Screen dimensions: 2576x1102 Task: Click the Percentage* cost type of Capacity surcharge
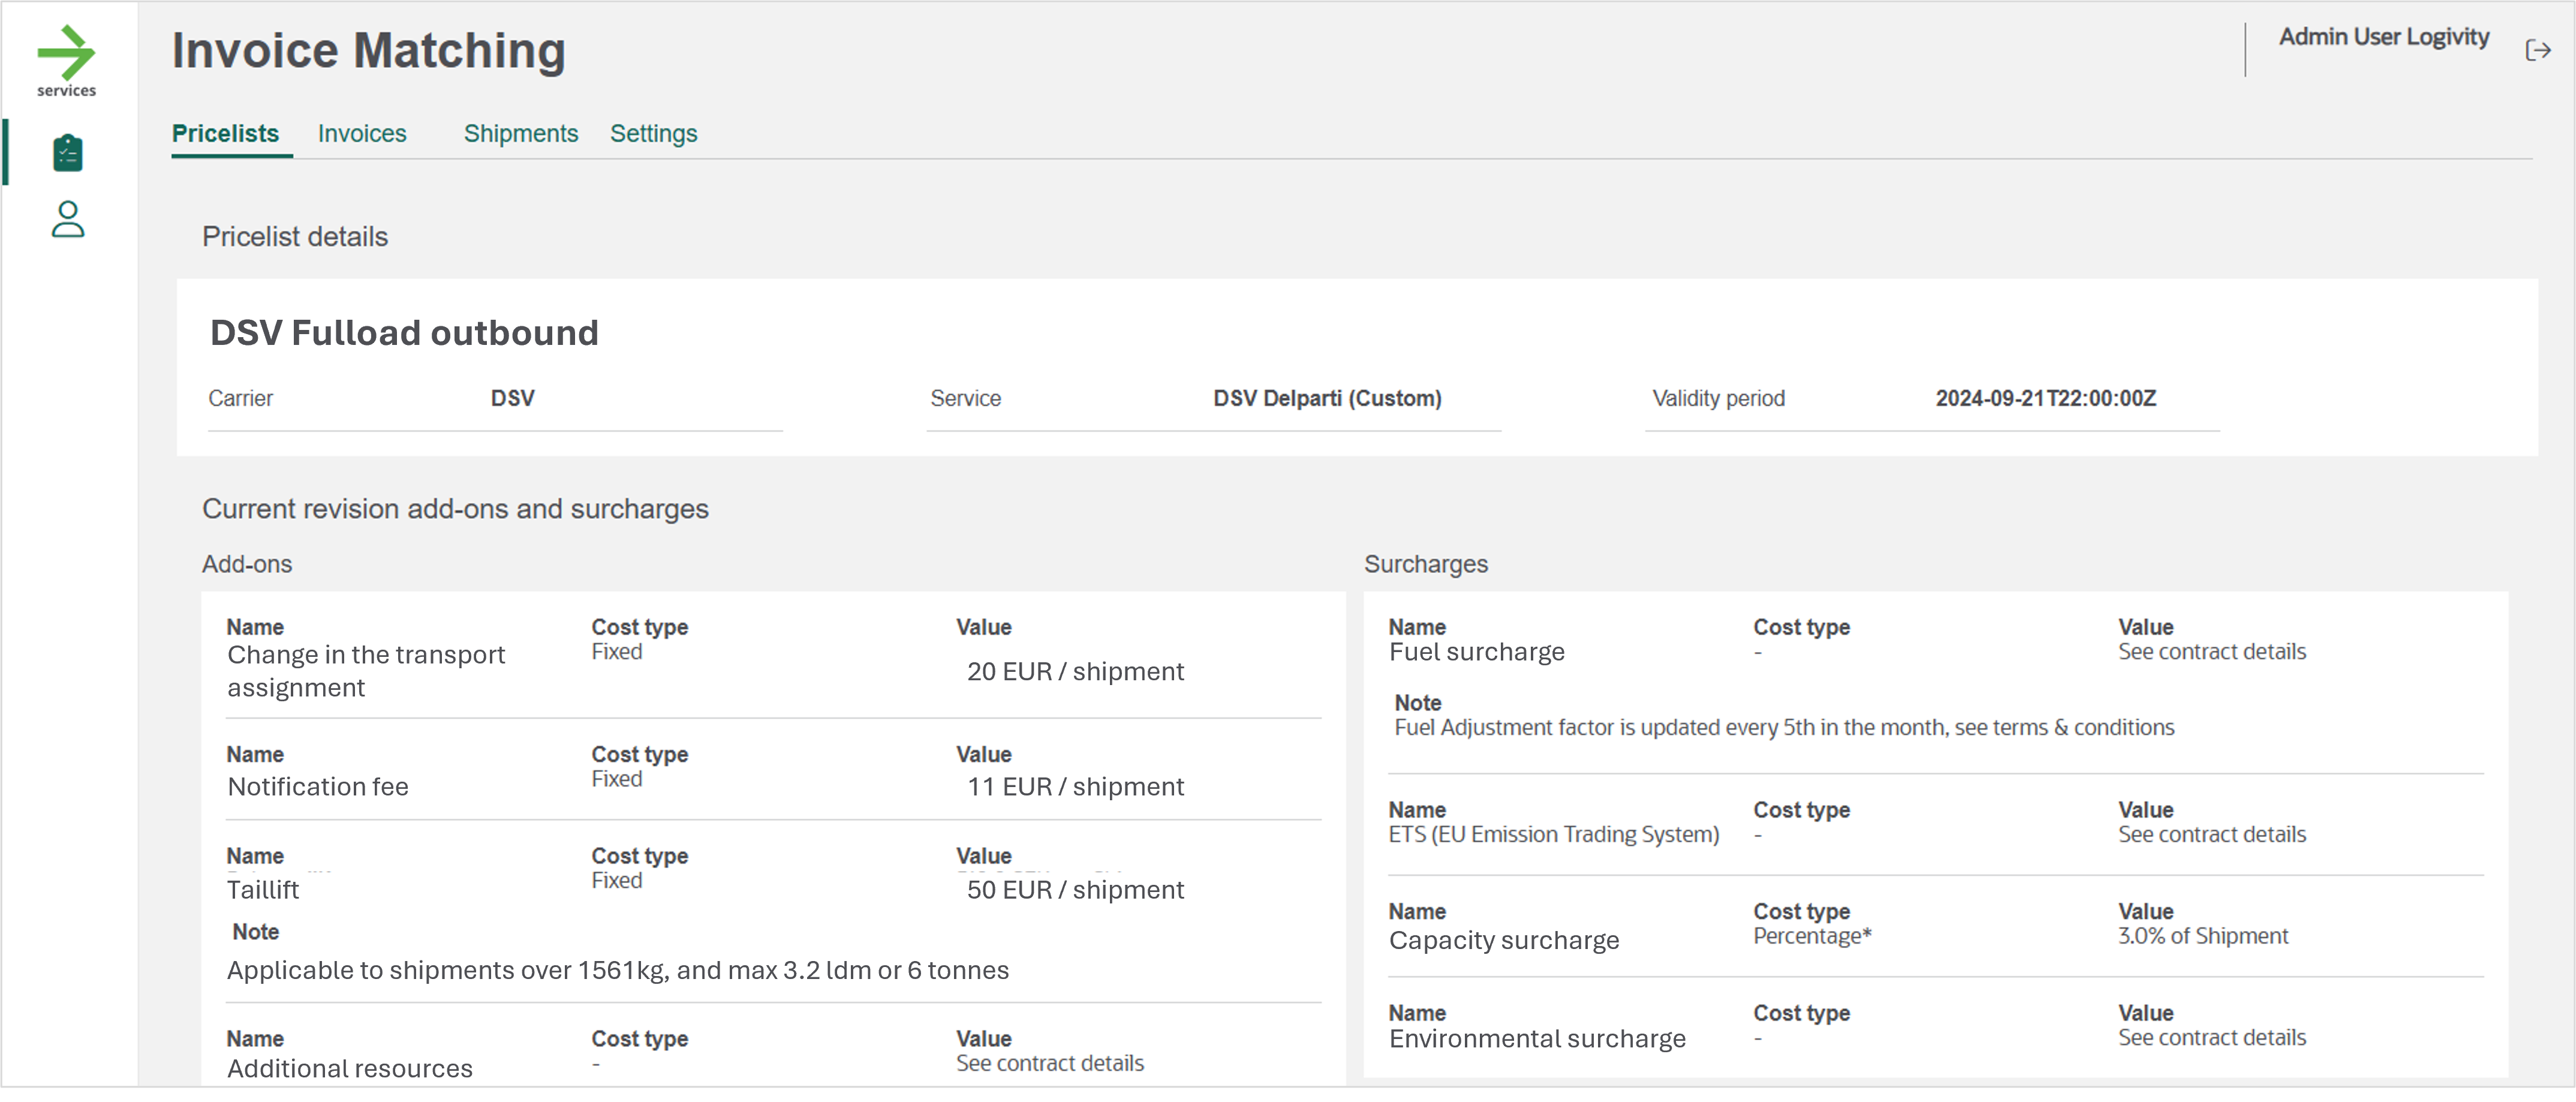(x=1812, y=936)
